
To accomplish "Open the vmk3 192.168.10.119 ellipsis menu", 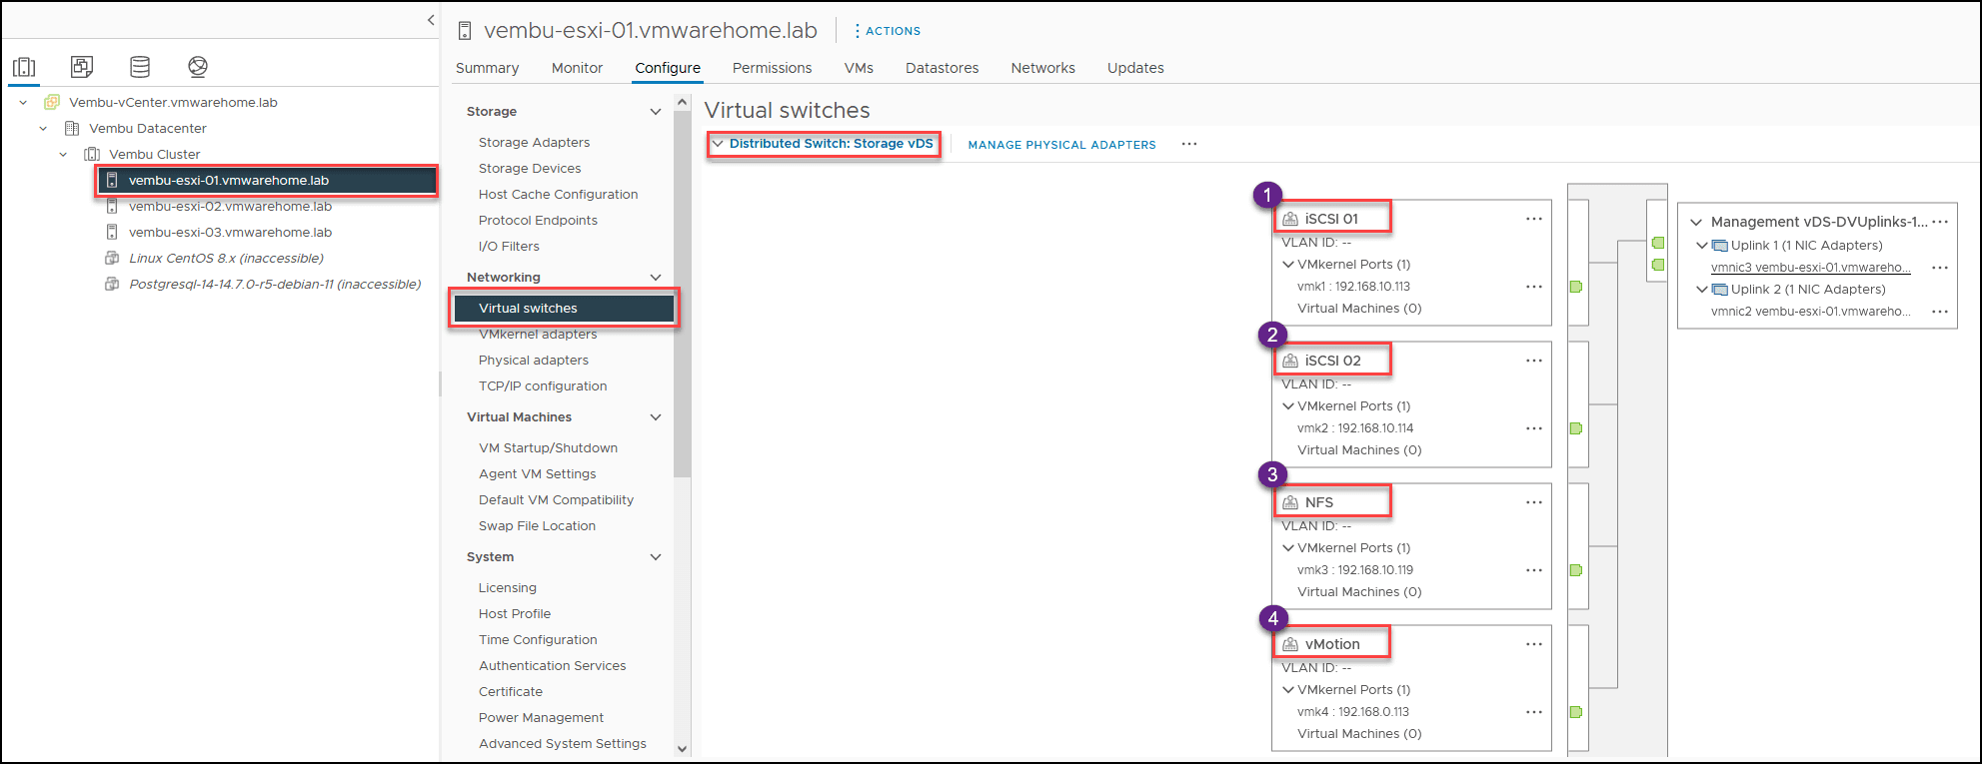I will pos(1534,570).
